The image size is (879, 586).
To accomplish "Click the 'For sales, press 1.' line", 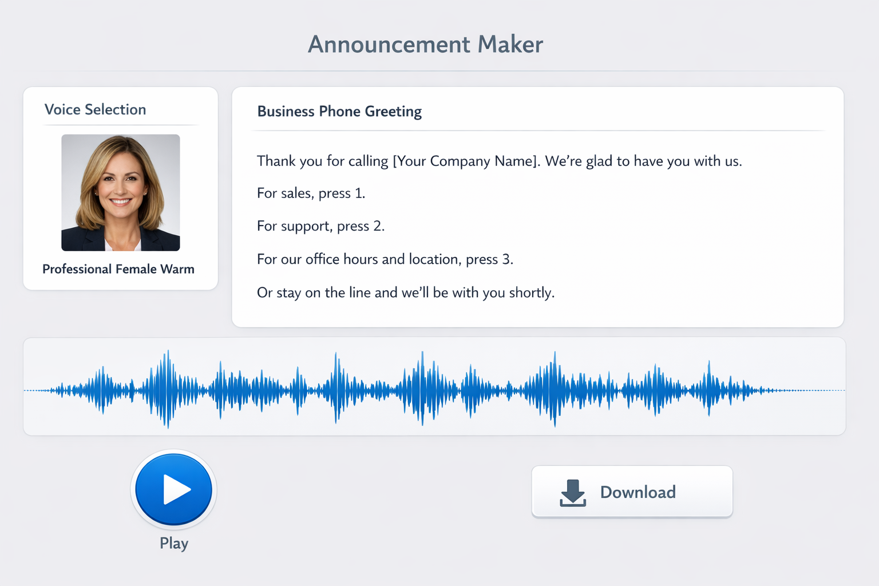I will 311,193.
